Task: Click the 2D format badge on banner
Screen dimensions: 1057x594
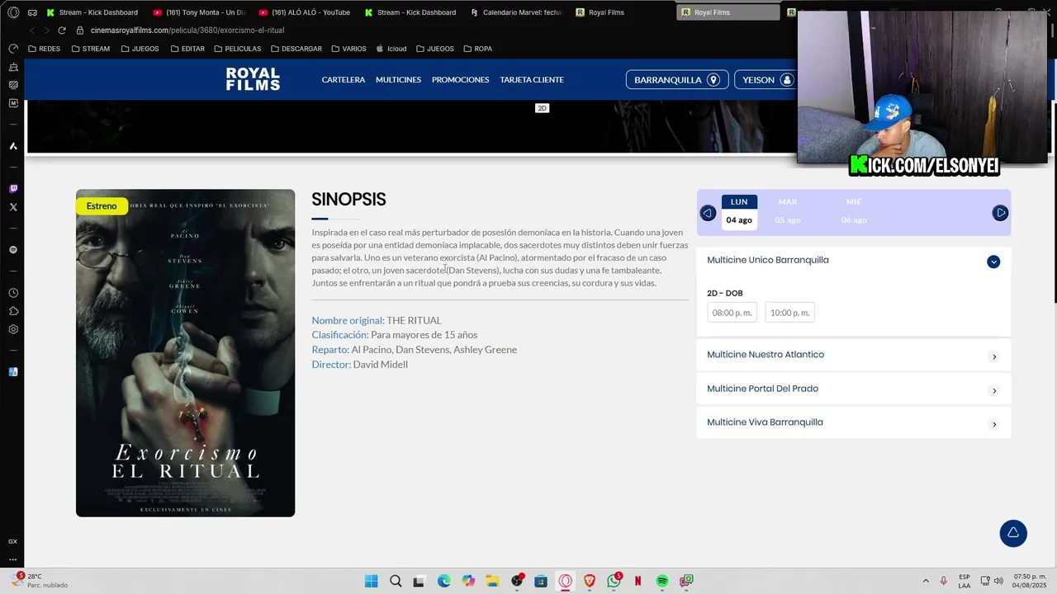Action: [542, 108]
